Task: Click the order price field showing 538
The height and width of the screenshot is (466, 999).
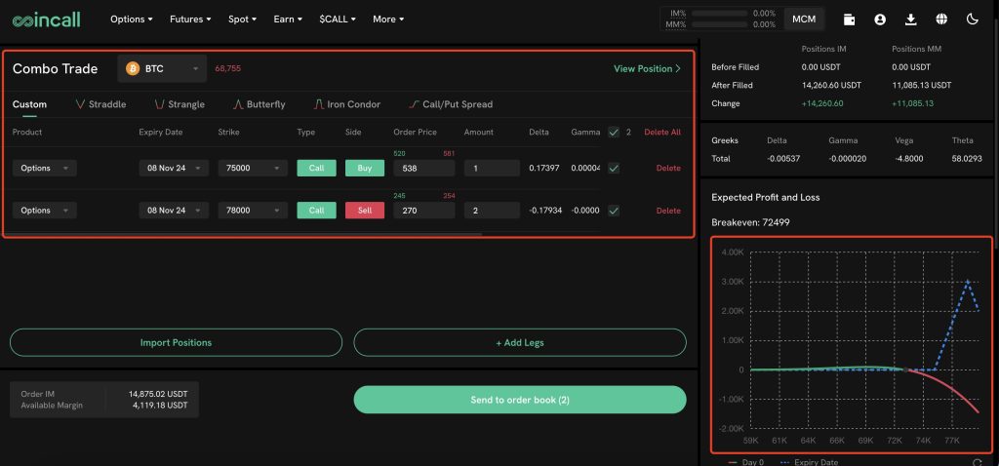Action: pyautogui.click(x=423, y=168)
